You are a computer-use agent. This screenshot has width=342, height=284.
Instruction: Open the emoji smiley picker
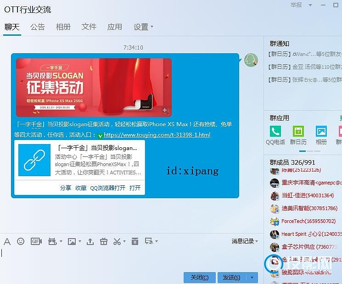21,241
